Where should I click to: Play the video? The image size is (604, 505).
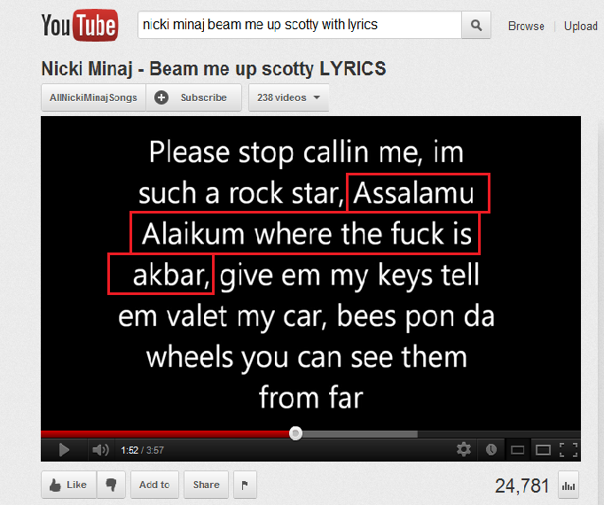point(64,449)
